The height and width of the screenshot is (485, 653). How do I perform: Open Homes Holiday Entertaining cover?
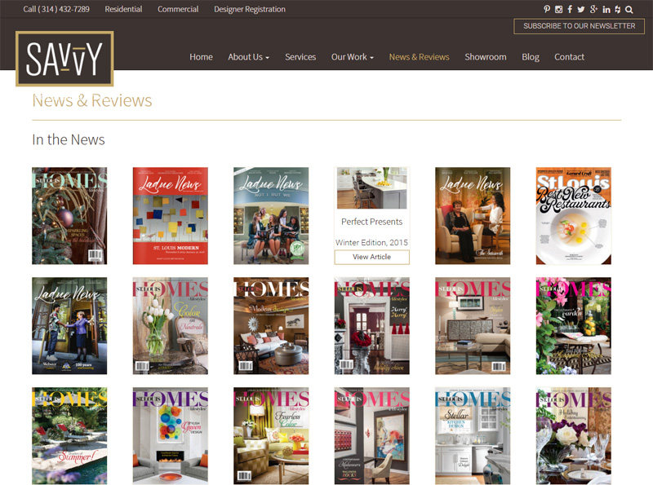coord(574,436)
